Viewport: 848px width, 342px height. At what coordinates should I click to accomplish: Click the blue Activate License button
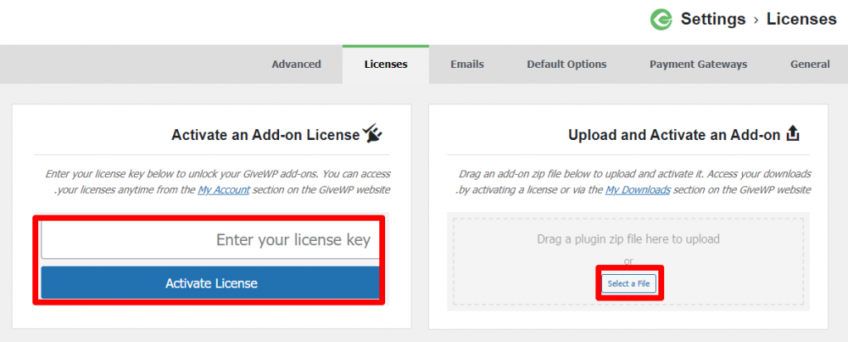(x=211, y=283)
